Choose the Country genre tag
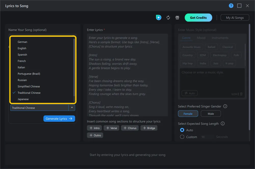Screen dimensions: 255x169 [x=187, y=55]
